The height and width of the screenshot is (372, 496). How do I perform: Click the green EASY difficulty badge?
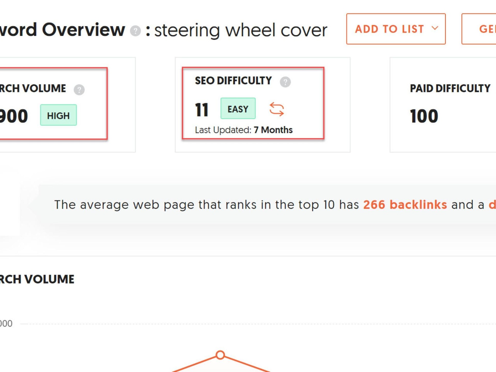tap(238, 109)
